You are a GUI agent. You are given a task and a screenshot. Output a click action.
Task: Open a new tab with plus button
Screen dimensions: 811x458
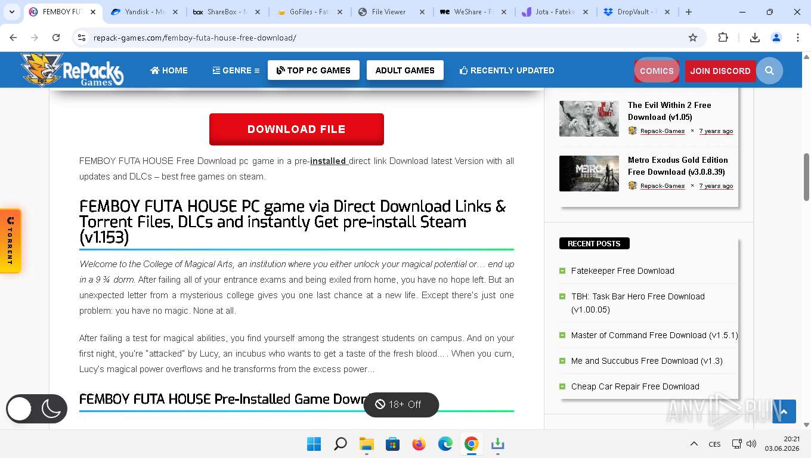click(x=689, y=12)
